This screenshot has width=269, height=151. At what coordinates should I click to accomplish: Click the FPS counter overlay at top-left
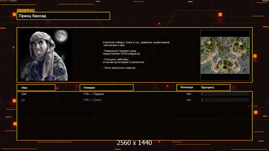pyautogui.click(x=8, y=1)
